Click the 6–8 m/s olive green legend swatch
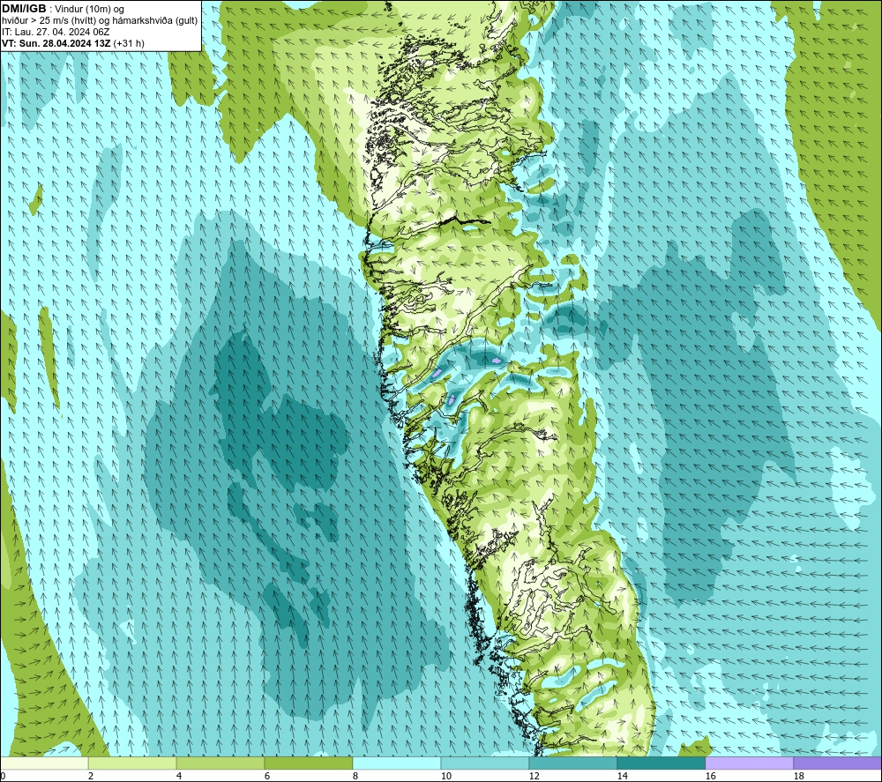This screenshot has width=882, height=782. [x=308, y=763]
